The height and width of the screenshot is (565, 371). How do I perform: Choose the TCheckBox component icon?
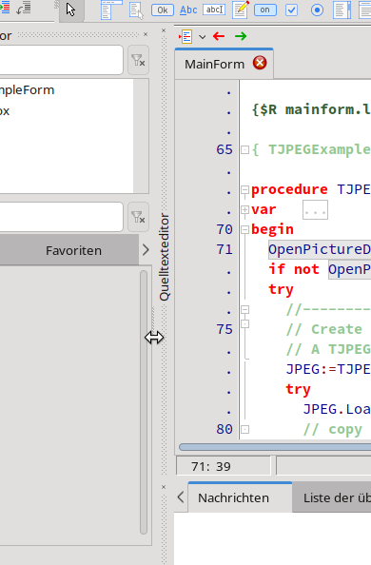click(291, 10)
